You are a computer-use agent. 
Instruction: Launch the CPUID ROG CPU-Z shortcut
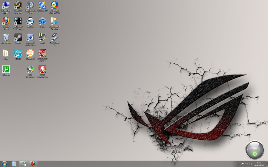(x=42, y=55)
